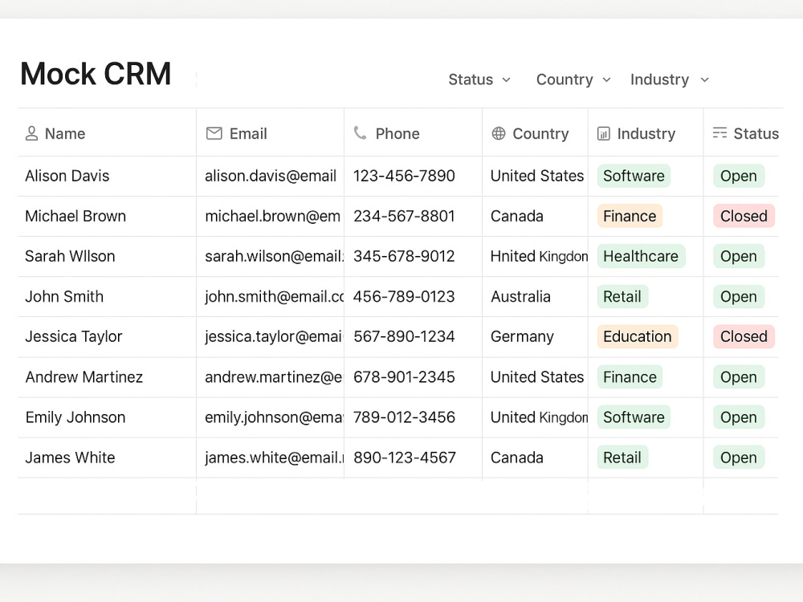Open the Industry filter dropdown
Screen dimensions: 803x602
[x=670, y=79]
